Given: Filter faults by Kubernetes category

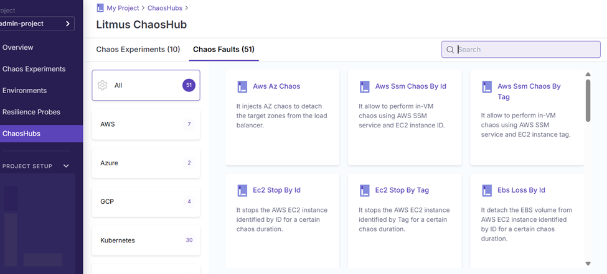Looking at the screenshot, I should [x=146, y=240].
